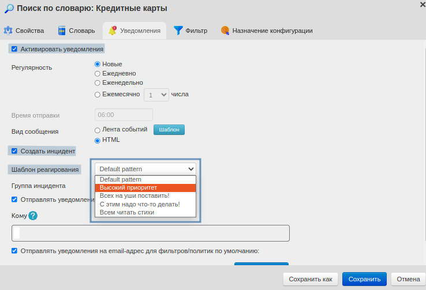426x290 pixels.
Task: Click the magnifier icon in dialog title
Action: click(9, 9)
